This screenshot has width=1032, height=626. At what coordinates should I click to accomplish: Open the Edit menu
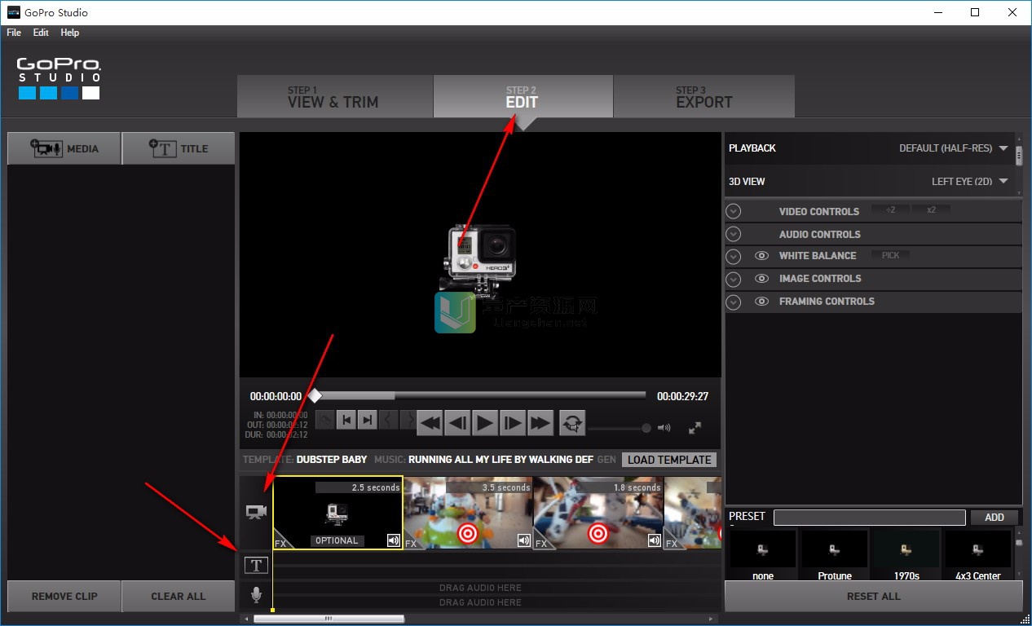41,33
